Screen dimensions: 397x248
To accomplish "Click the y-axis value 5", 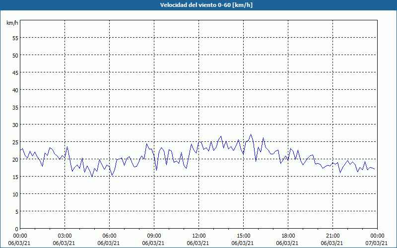I will pos(17,212).
